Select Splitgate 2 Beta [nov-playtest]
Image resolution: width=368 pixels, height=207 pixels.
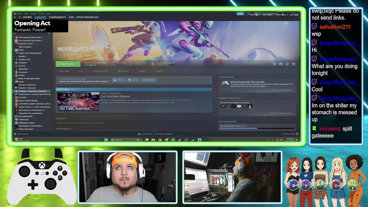coord(32,91)
